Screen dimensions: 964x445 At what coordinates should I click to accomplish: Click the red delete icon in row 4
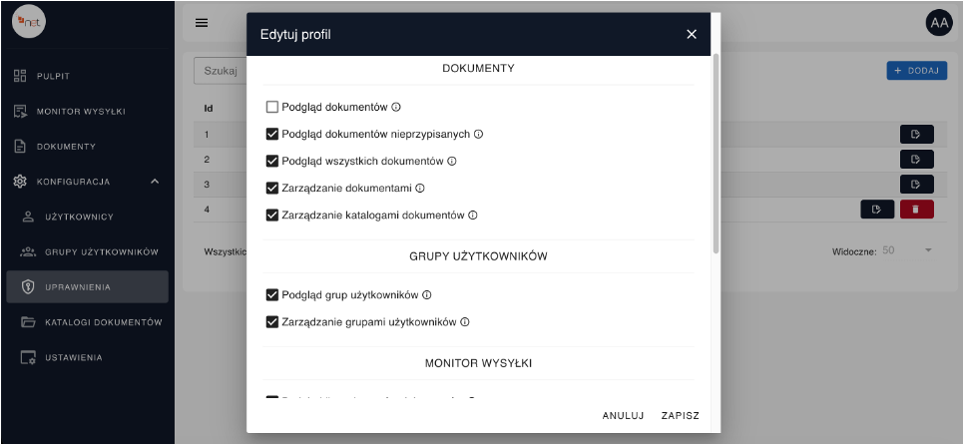click(x=916, y=209)
